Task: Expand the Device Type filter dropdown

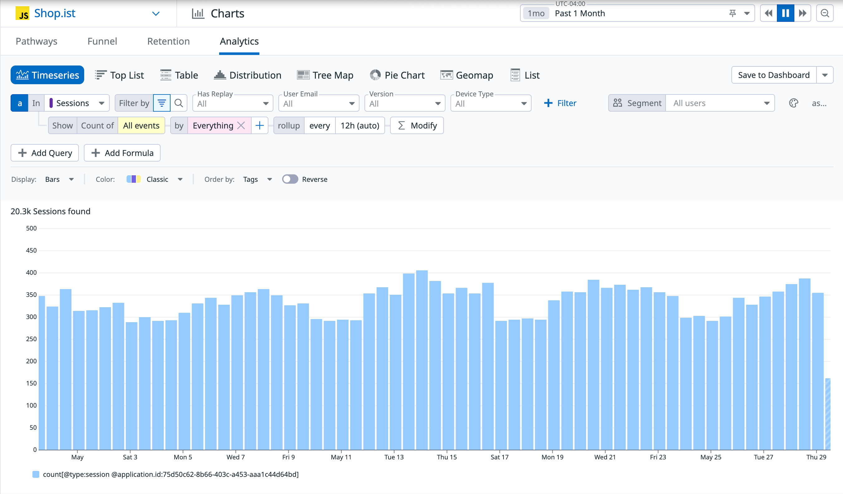Action: coord(490,104)
